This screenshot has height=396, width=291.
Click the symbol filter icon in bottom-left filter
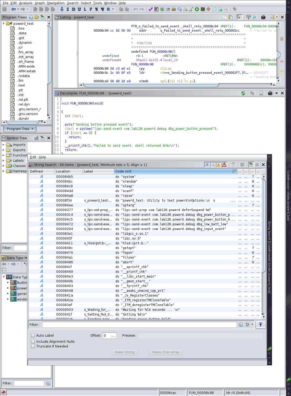coord(48,383)
